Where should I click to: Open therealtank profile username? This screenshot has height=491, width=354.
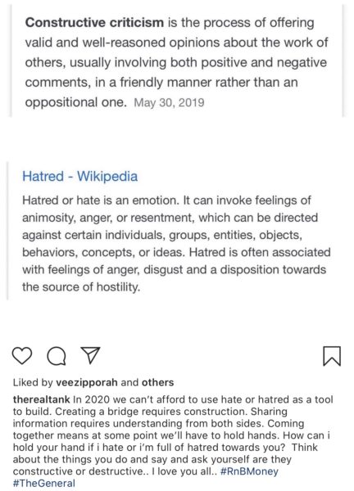tap(42, 399)
